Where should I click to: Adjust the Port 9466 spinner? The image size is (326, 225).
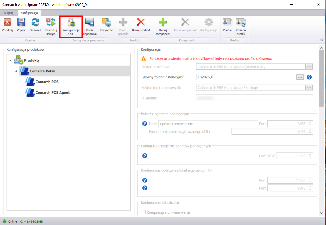pyautogui.click(x=310, y=124)
